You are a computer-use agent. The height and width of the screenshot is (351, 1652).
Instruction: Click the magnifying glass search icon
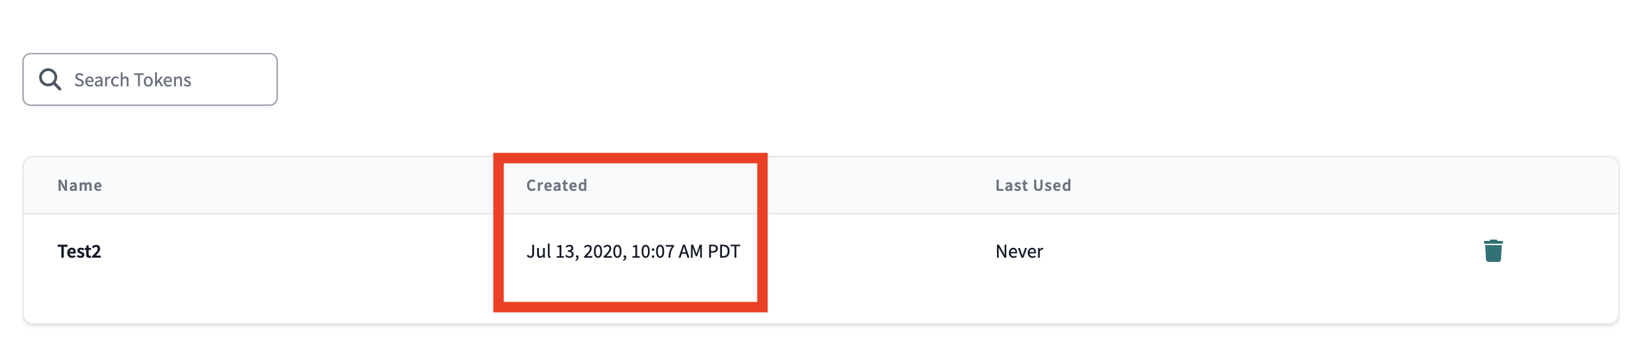[50, 79]
